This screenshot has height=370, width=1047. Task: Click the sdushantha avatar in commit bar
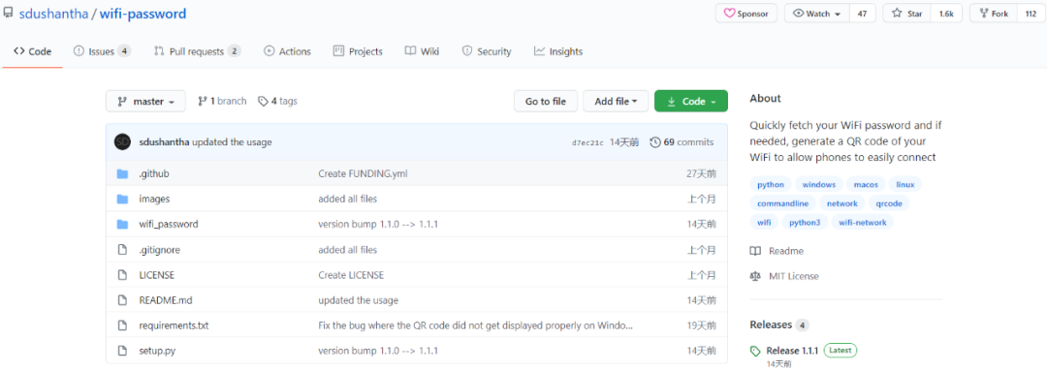pos(122,142)
